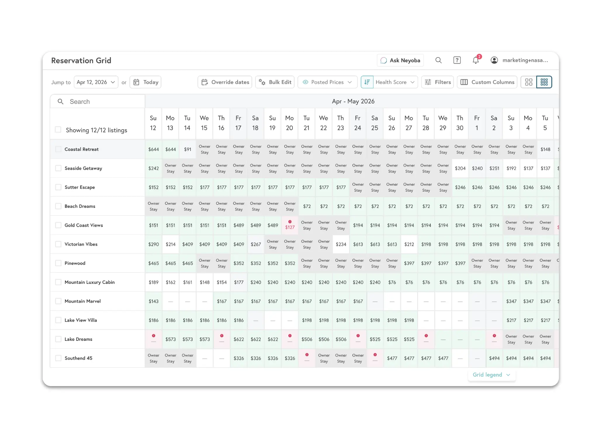
Task: Open the Ask Neyoba chat assistant
Action: pyautogui.click(x=400, y=60)
